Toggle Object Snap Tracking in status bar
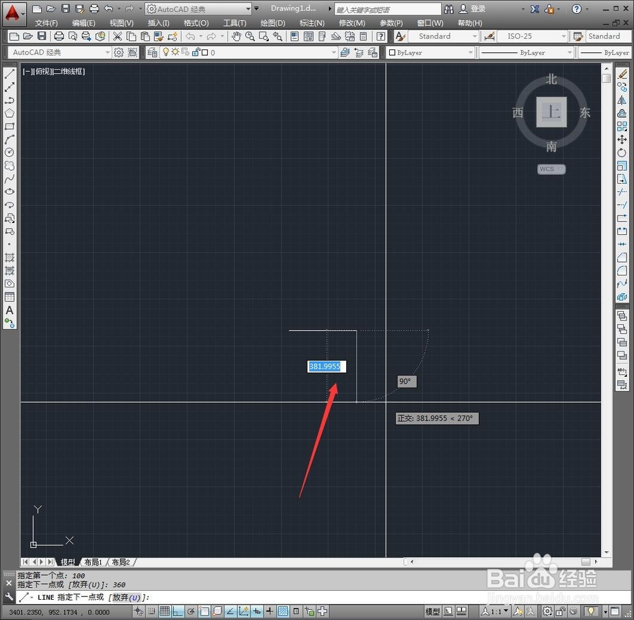This screenshot has width=634, height=620. [x=231, y=612]
